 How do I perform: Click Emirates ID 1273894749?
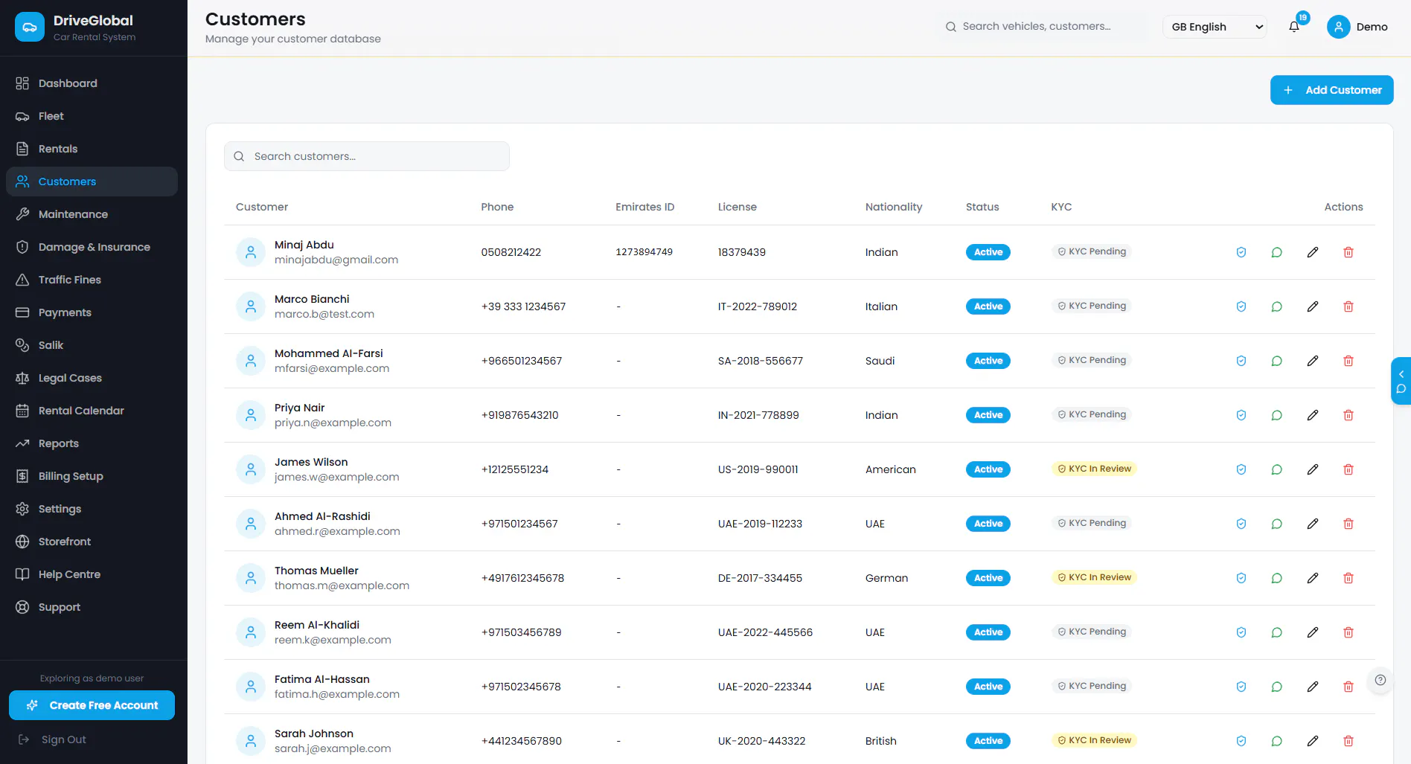[644, 252]
